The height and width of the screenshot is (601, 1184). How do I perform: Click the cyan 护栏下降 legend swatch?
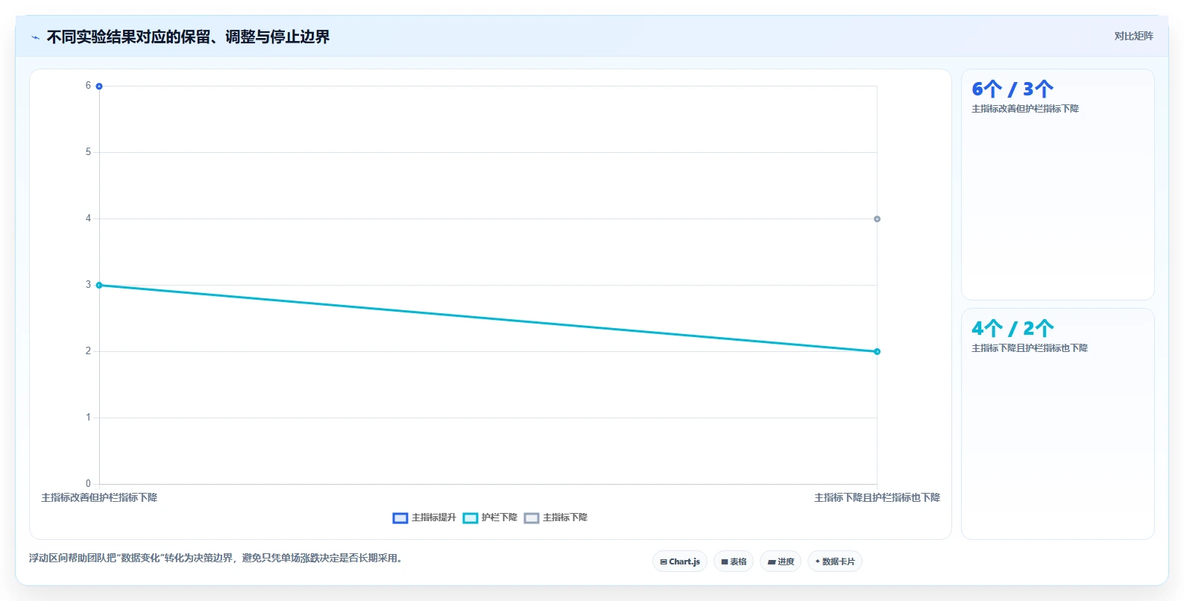(x=470, y=518)
